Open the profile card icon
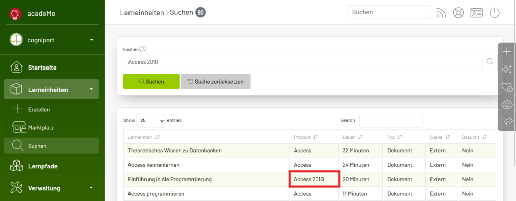Viewport: 516px width, 201px height. pos(476,13)
